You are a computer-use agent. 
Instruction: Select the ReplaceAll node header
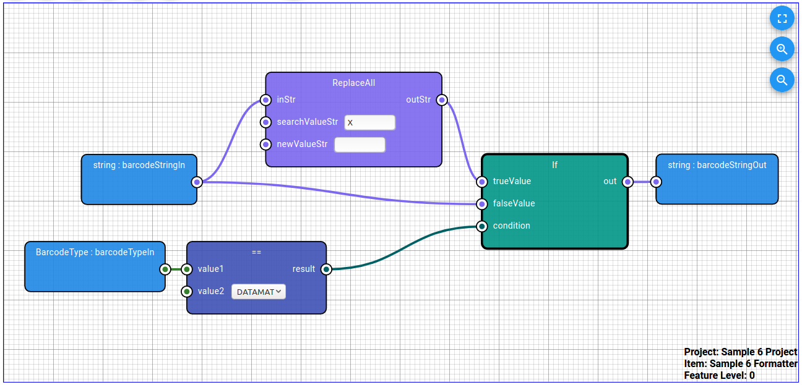[x=353, y=82]
